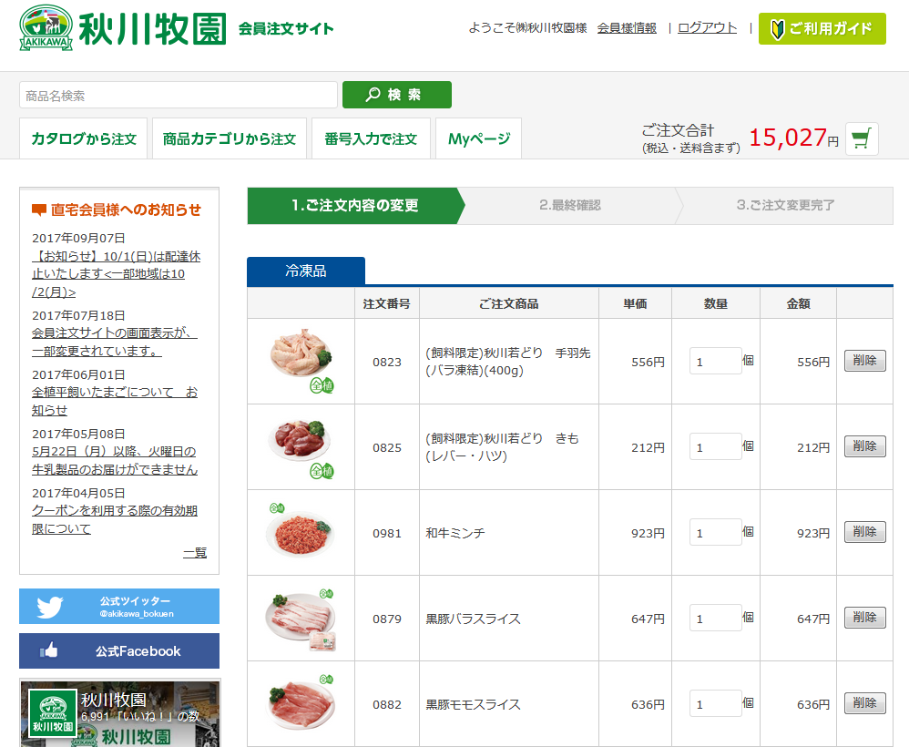
Task: Open the 5月22日 milk delivery notice
Action: point(115,460)
